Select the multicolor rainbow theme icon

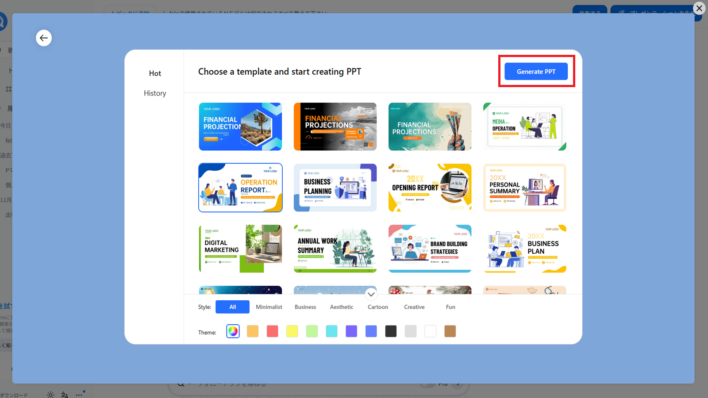click(x=233, y=331)
